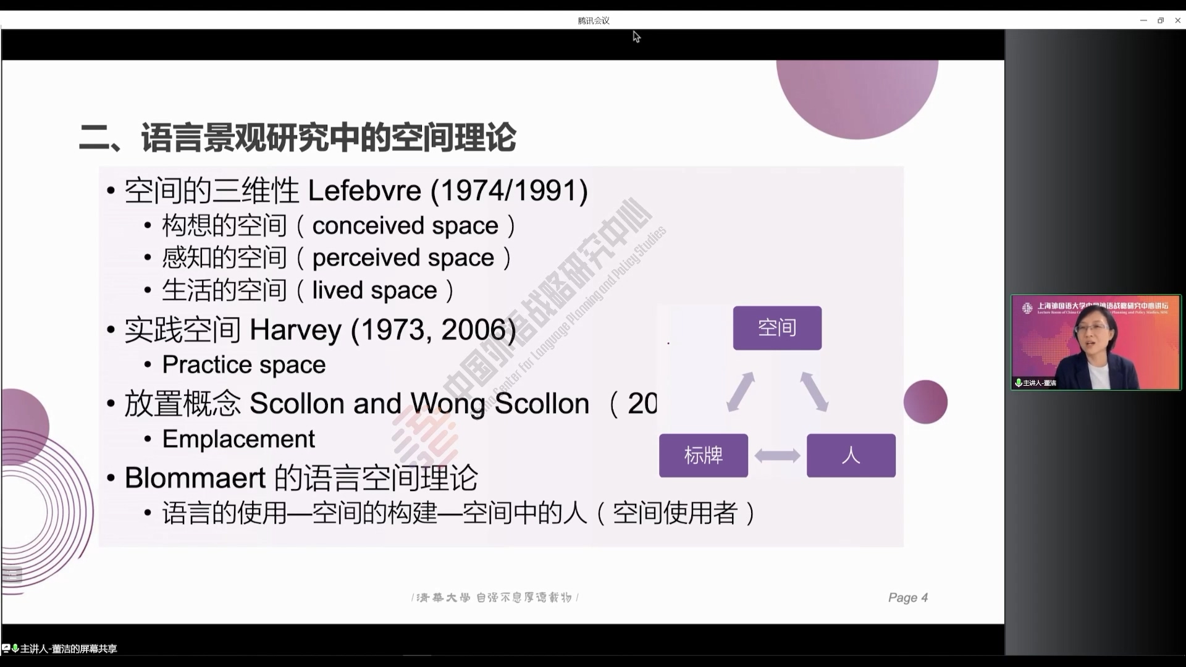1186x667 pixels.
Task: Minimize the Tencent Meeting window
Action: click(x=1143, y=20)
